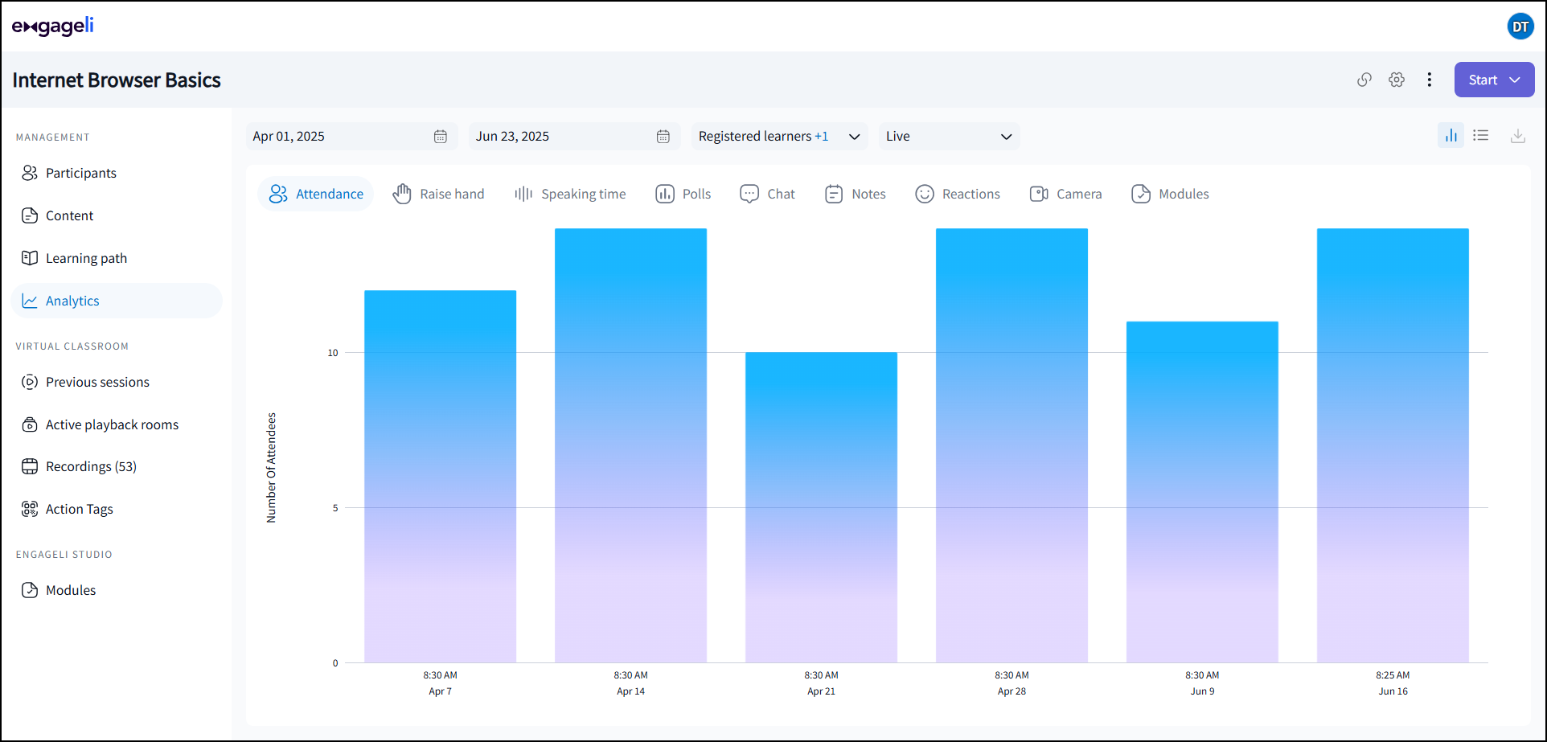The width and height of the screenshot is (1547, 742).
Task: Open Camera usage analytics
Action: pyautogui.click(x=1065, y=194)
